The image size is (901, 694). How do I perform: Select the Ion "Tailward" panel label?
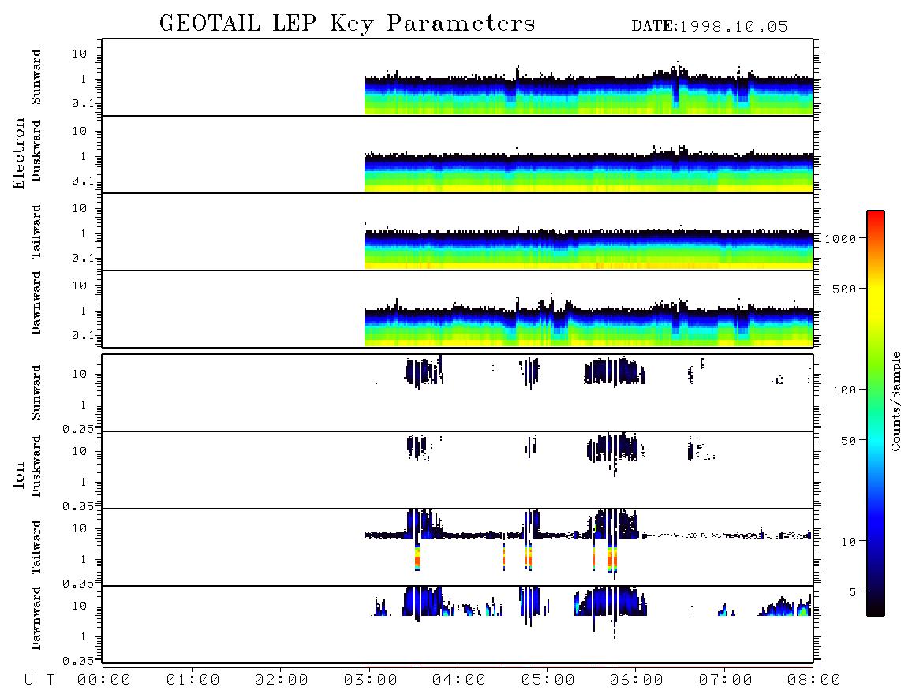[36, 547]
